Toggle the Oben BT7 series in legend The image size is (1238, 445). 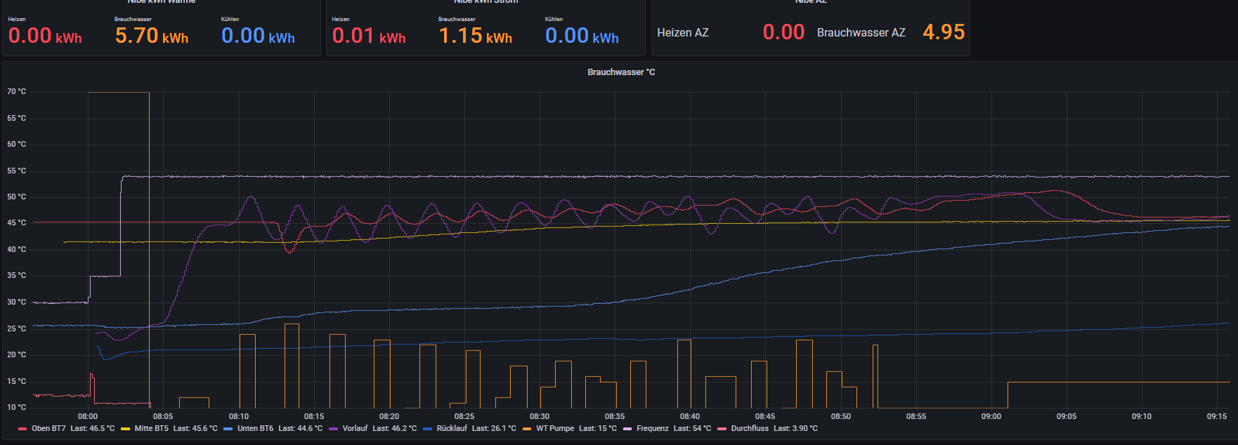coord(48,428)
